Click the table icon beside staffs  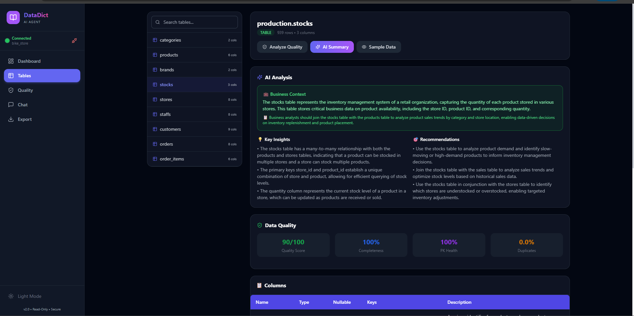tap(155, 114)
